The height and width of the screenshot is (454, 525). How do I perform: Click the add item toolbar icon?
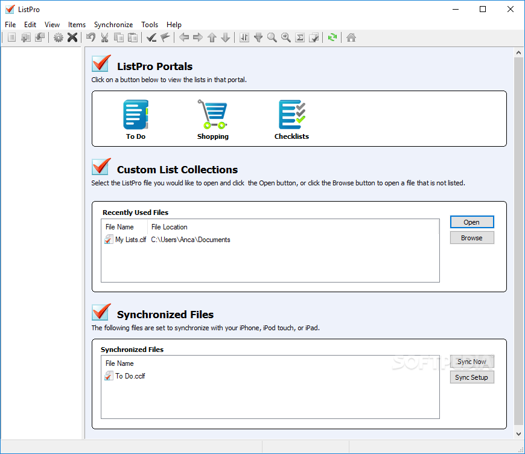click(x=26, y=37)
